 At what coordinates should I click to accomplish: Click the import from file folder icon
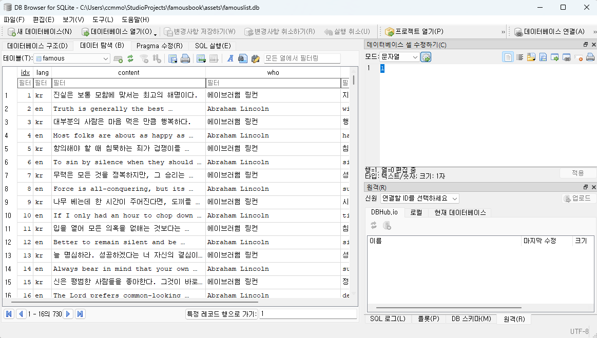(x=531, y=57)
